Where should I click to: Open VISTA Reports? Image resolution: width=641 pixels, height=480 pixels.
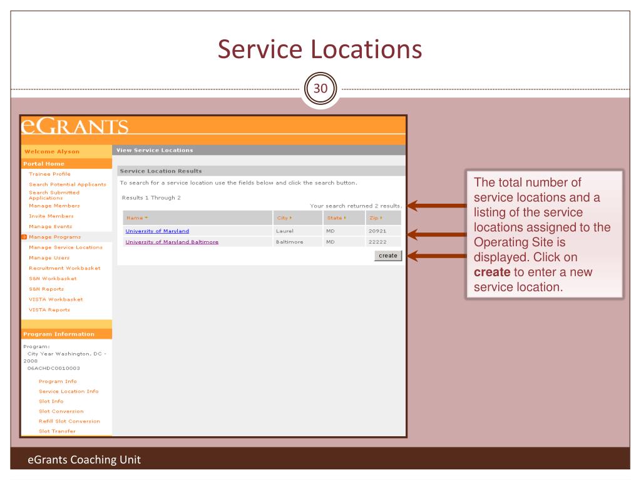point(49,310)
